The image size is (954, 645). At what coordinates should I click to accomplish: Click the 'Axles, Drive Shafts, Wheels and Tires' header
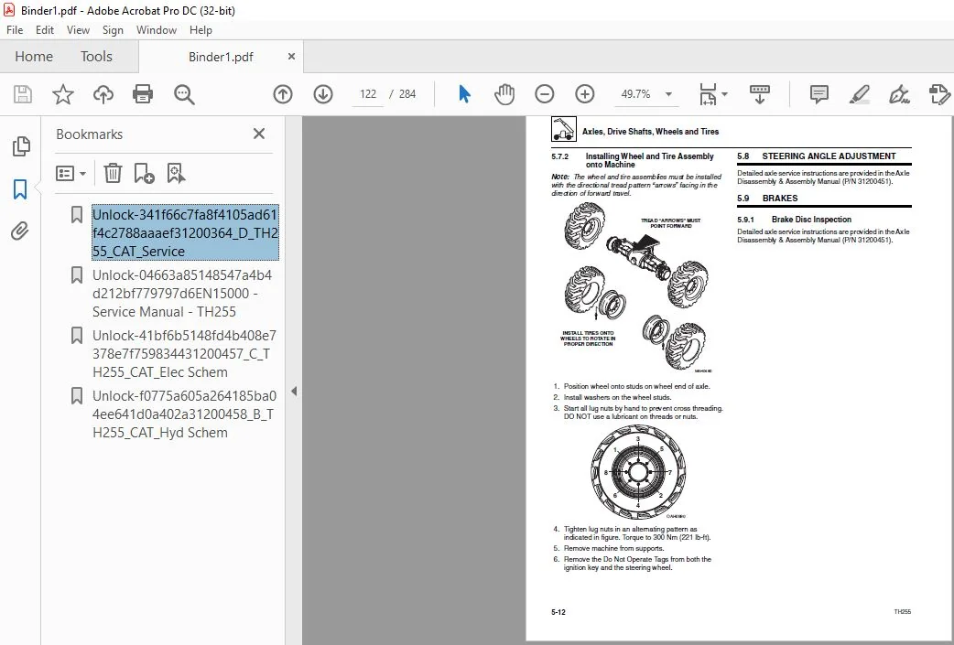point(650,132)
